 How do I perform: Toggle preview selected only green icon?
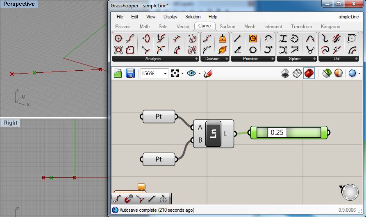[327, 73]
